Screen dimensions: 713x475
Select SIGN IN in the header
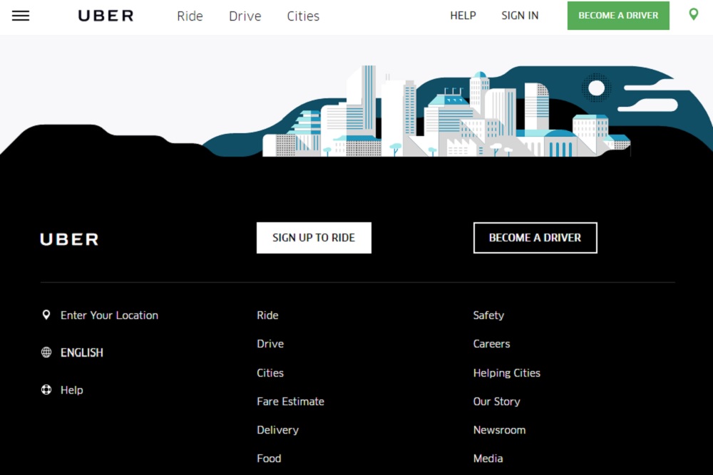tap(520, 15)
